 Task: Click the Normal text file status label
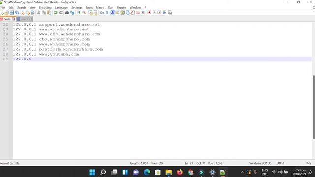10,163
